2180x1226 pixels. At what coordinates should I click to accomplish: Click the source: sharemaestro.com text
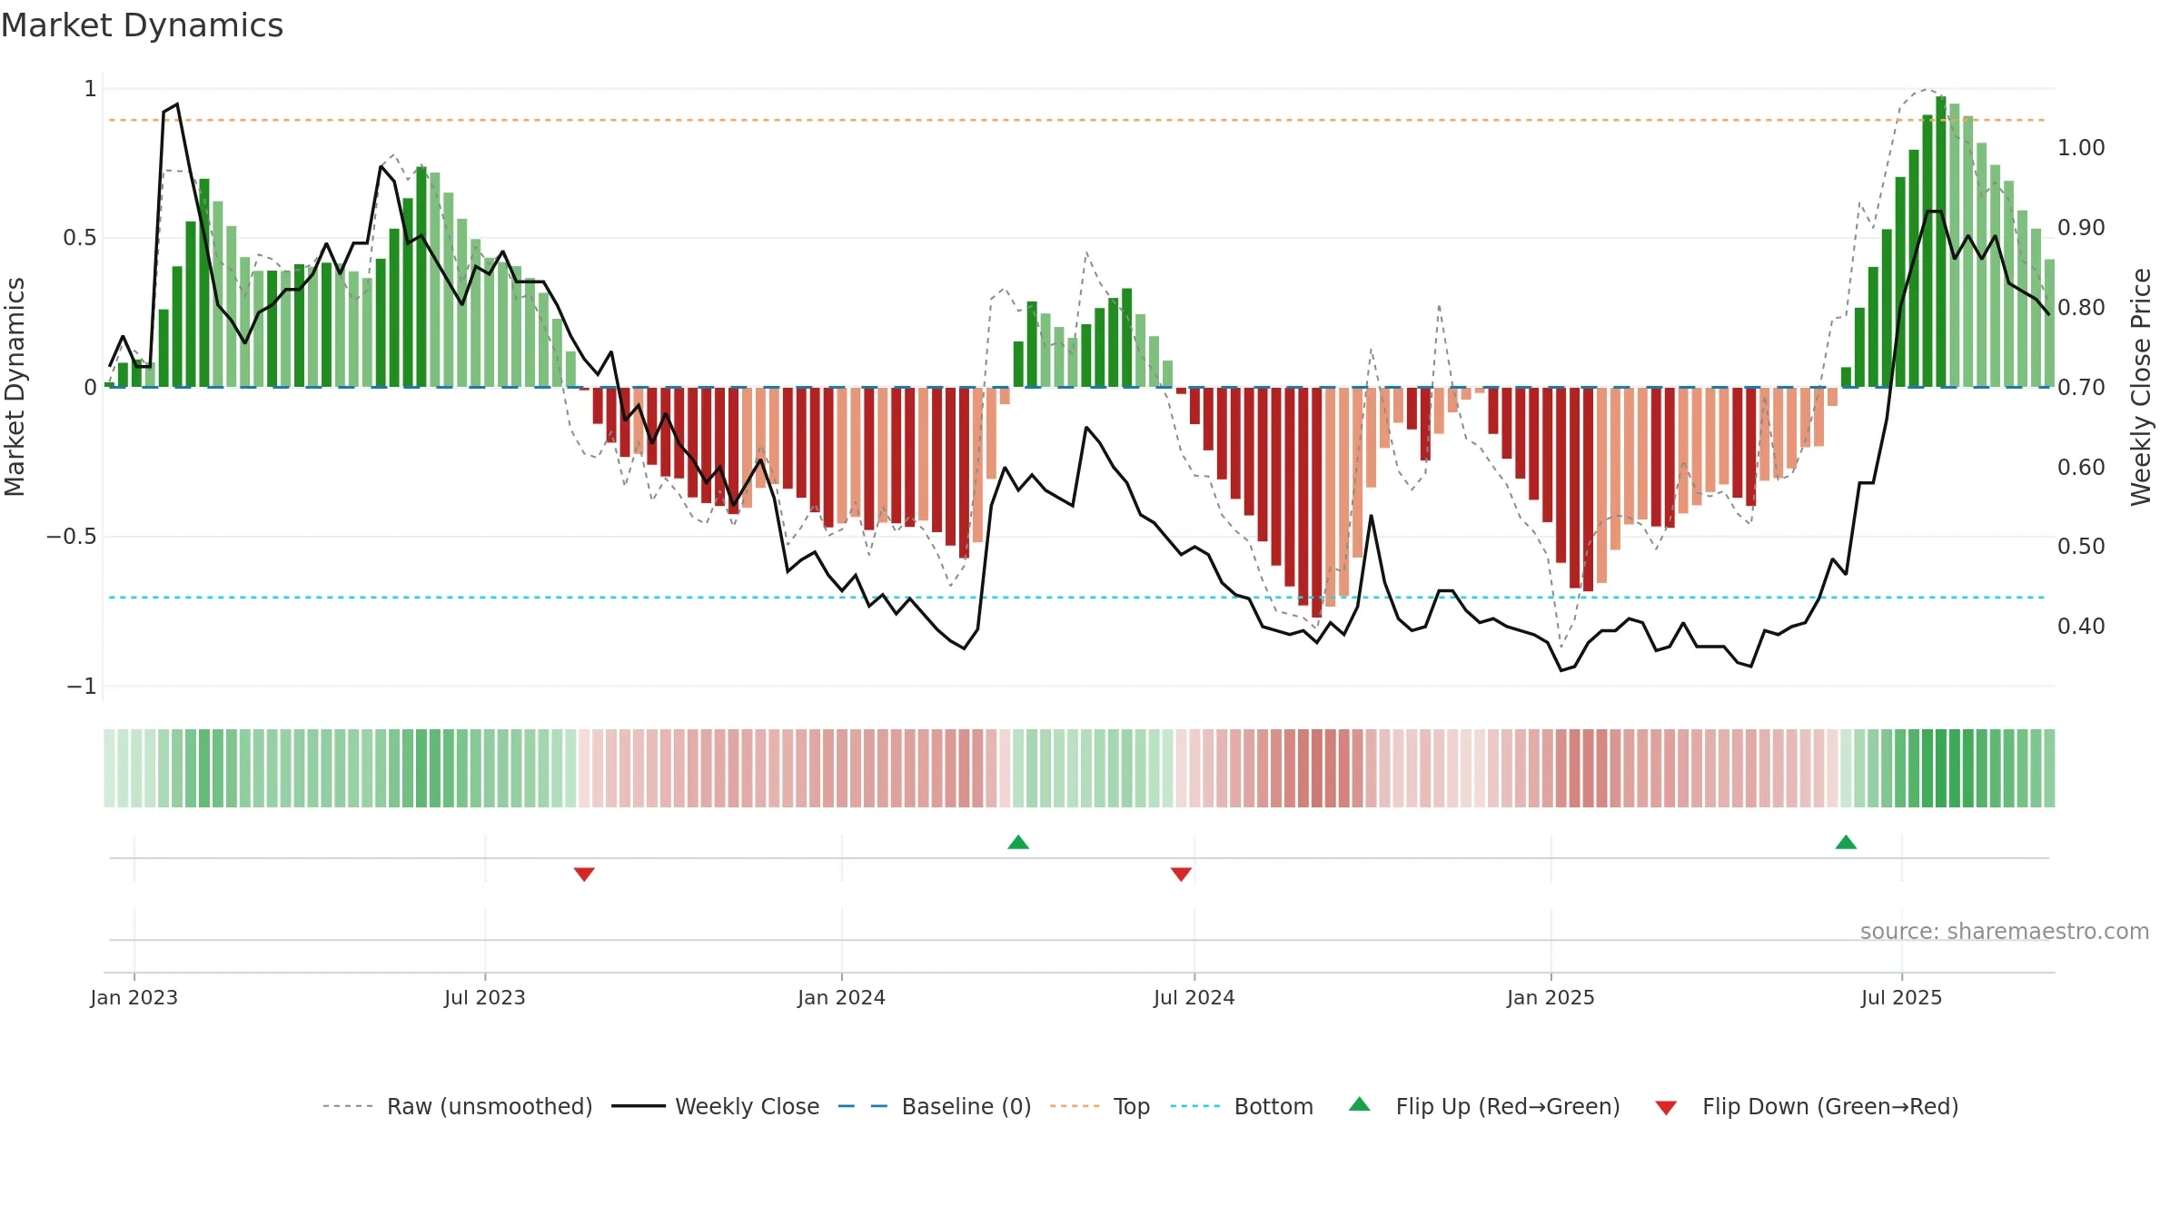[2005, 931]
